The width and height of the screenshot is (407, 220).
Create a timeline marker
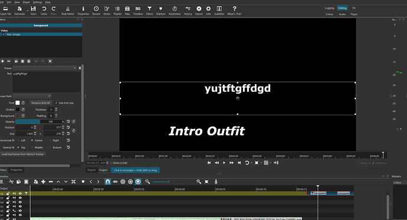click(83, 182)
